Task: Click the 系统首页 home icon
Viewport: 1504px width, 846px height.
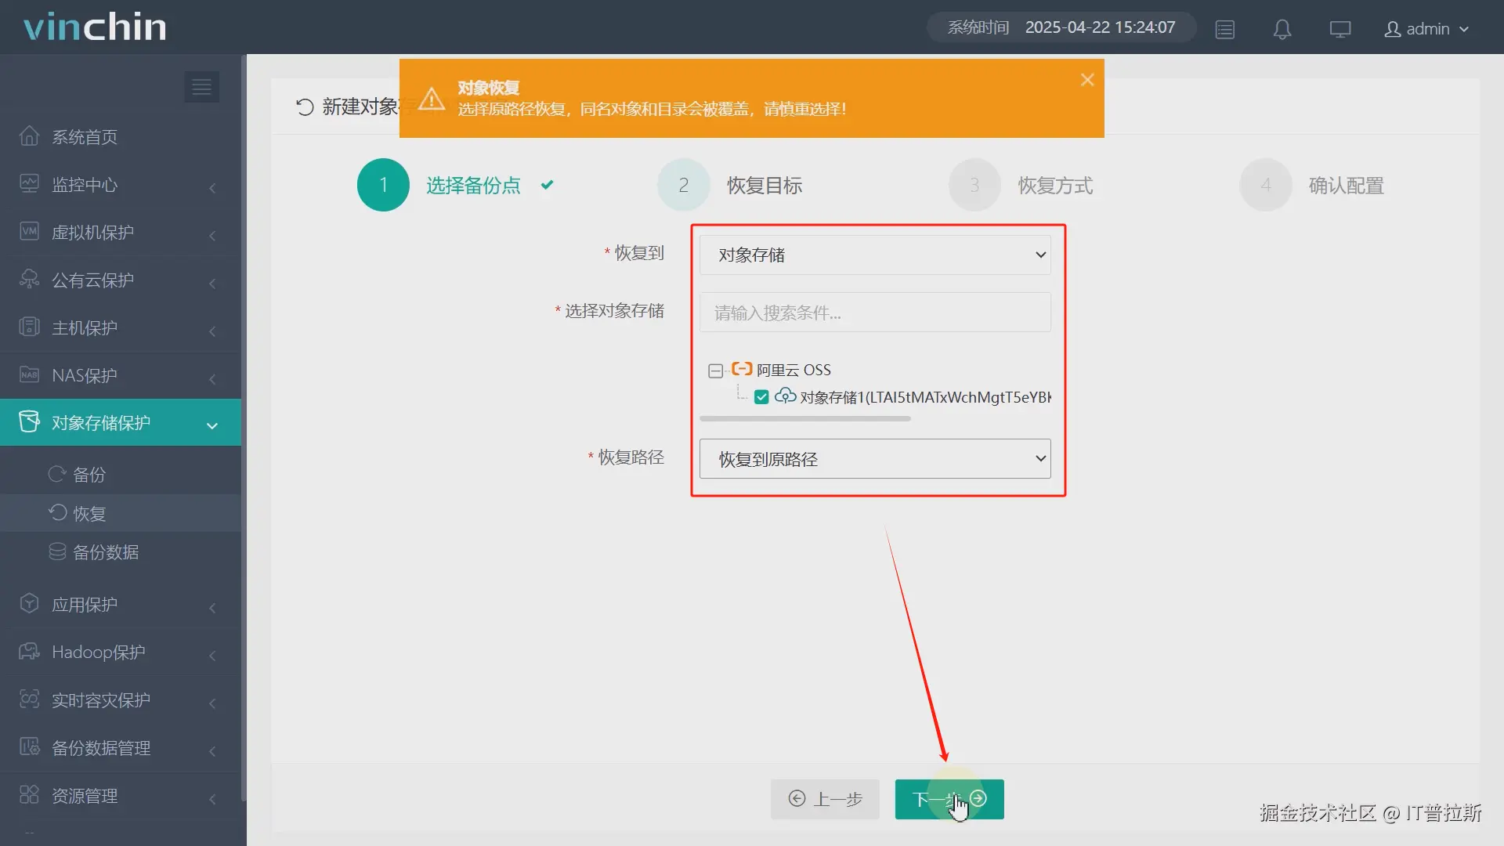Action: tap(29, 136)
